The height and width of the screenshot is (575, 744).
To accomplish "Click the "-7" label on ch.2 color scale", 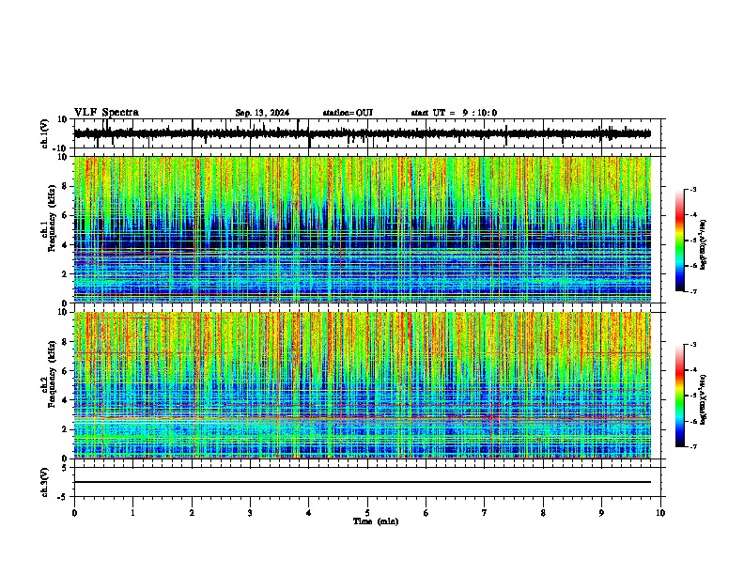I will click(693, 446).
